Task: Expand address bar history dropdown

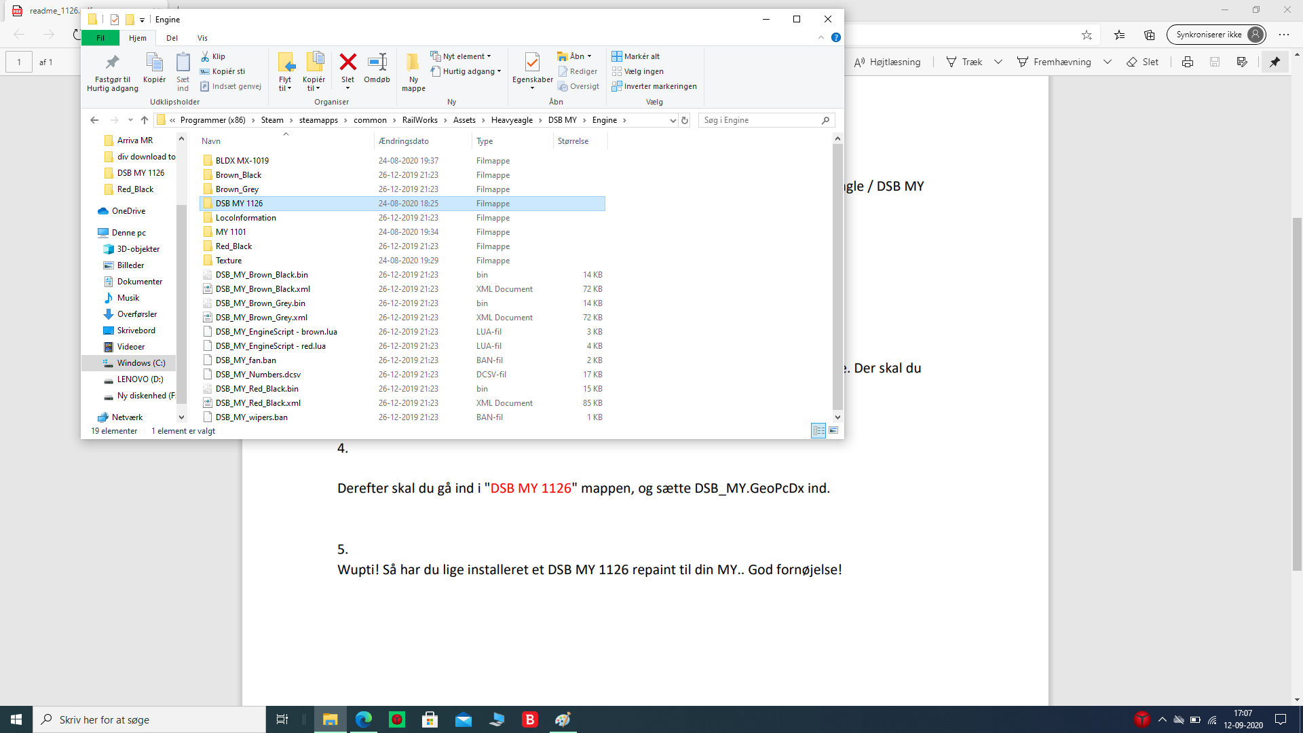Action: [673, 120]
